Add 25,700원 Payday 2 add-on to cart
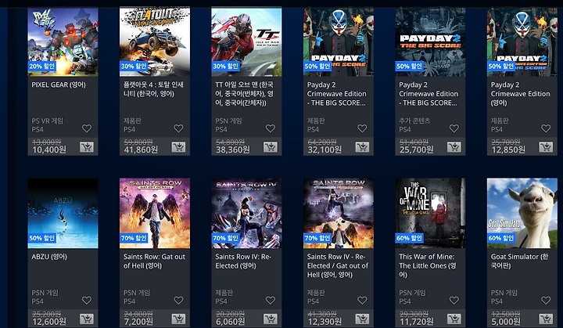563x328 pixels. point(454,146)
